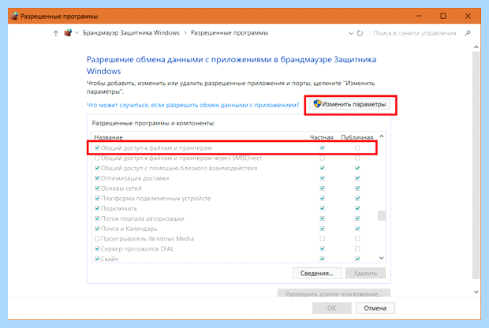Focus the Поиск в панели управления field
The width and height of the screenshot is (489, 328).
414,33
